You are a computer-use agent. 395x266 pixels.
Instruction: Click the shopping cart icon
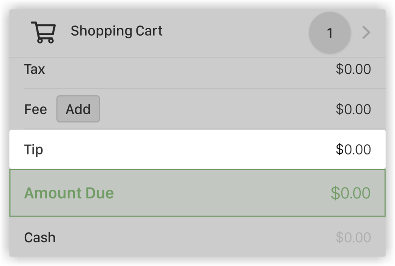point(44,32)
